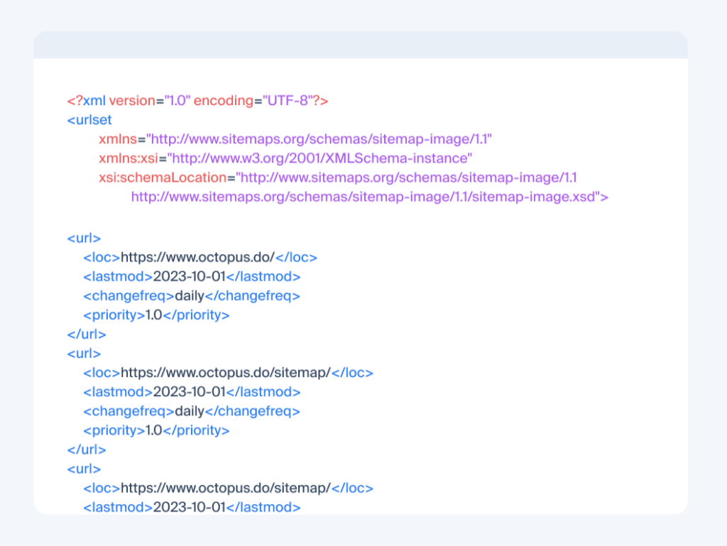
Task: Click the "UTF-8" encoding value
Action: [x=287, y=101]
